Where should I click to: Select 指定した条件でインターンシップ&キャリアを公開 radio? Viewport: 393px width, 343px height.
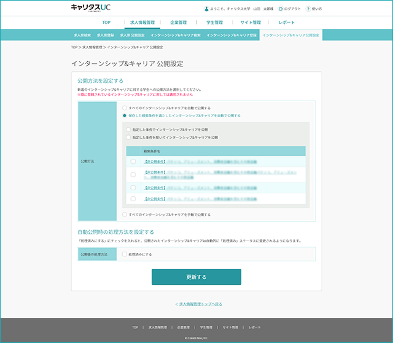pyautogui.click(x=128, y=129)
